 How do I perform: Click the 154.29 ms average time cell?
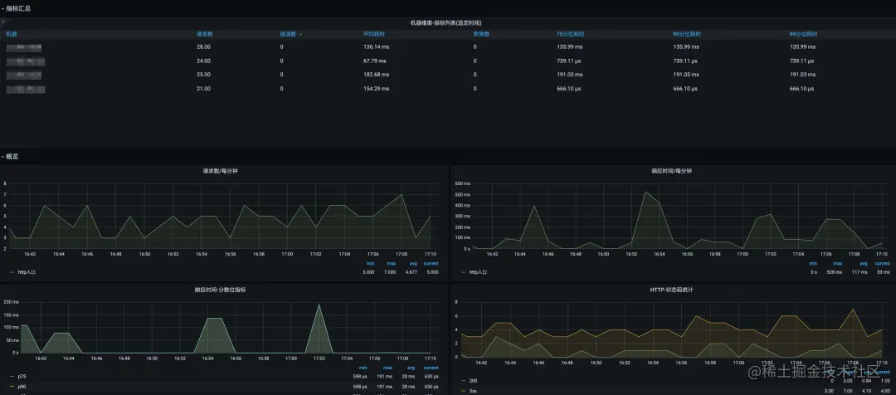point(376,89)
